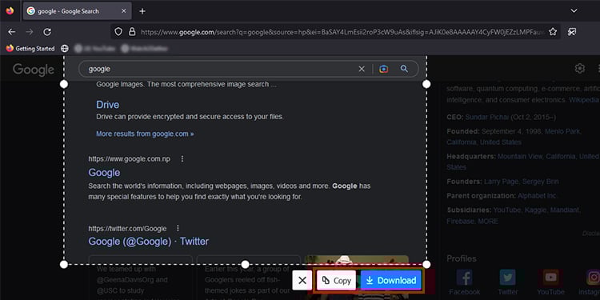Open three-dot menu beside google.com.np
This screenshot has width=600, height=300.
(x=182, y=158)
